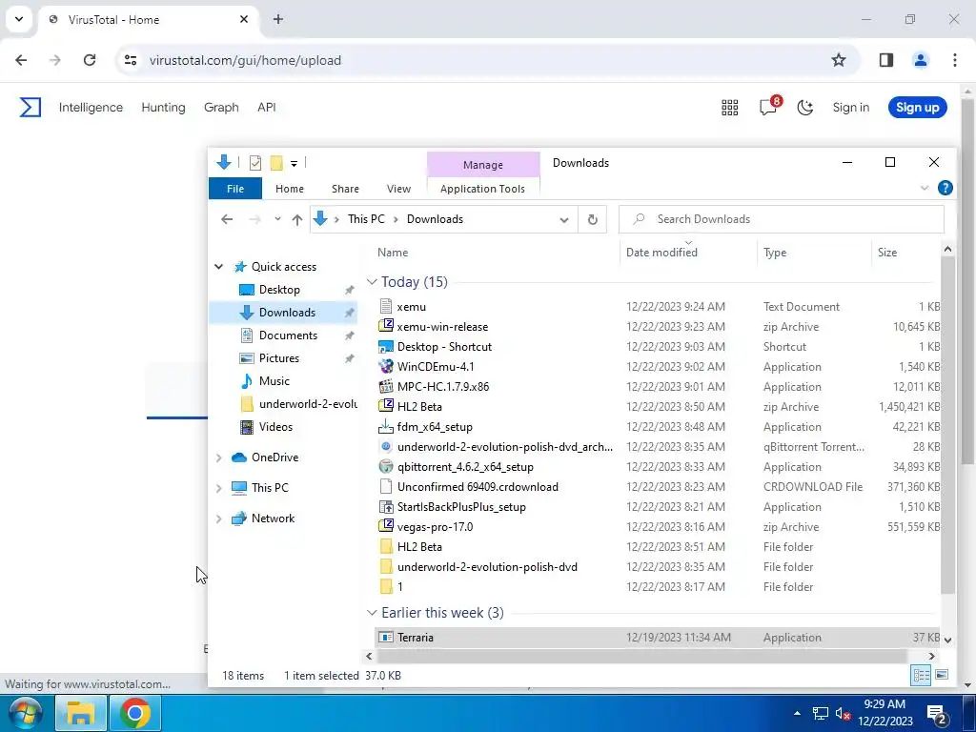Image resolution: width=976 pixels, height=732 pixels.
Task: Open Chrome tab search dropdown arrow
Action: [19, 19]
